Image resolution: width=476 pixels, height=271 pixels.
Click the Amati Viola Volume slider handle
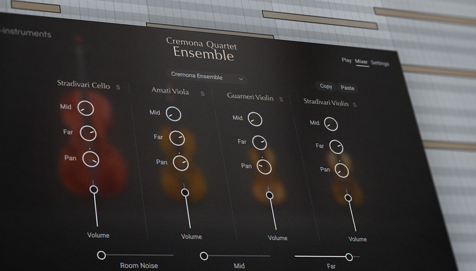point(185,193)
